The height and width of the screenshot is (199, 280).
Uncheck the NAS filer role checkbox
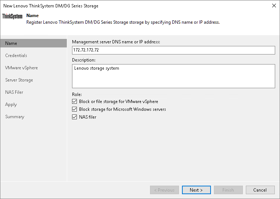[75, 117]
